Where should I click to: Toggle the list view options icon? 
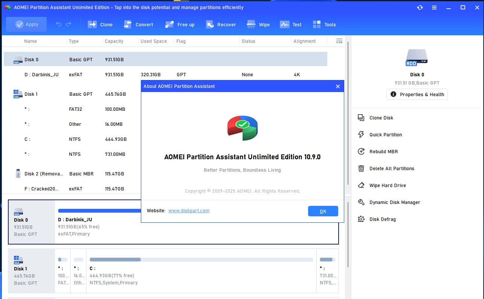point(339,41)
